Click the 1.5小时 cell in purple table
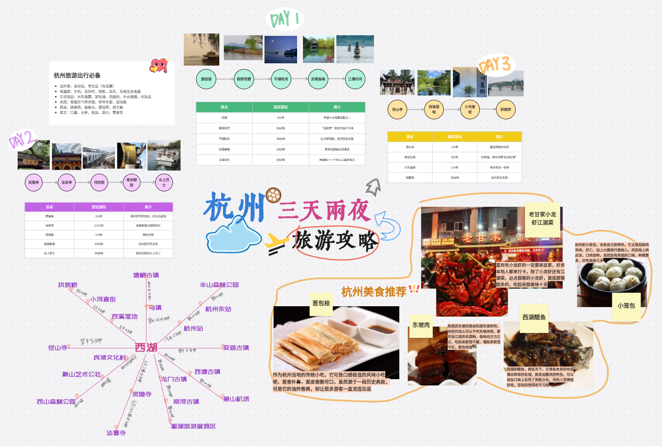Viewport: 662px width, 446px height. pyautogui.click(x=99, y=226)
